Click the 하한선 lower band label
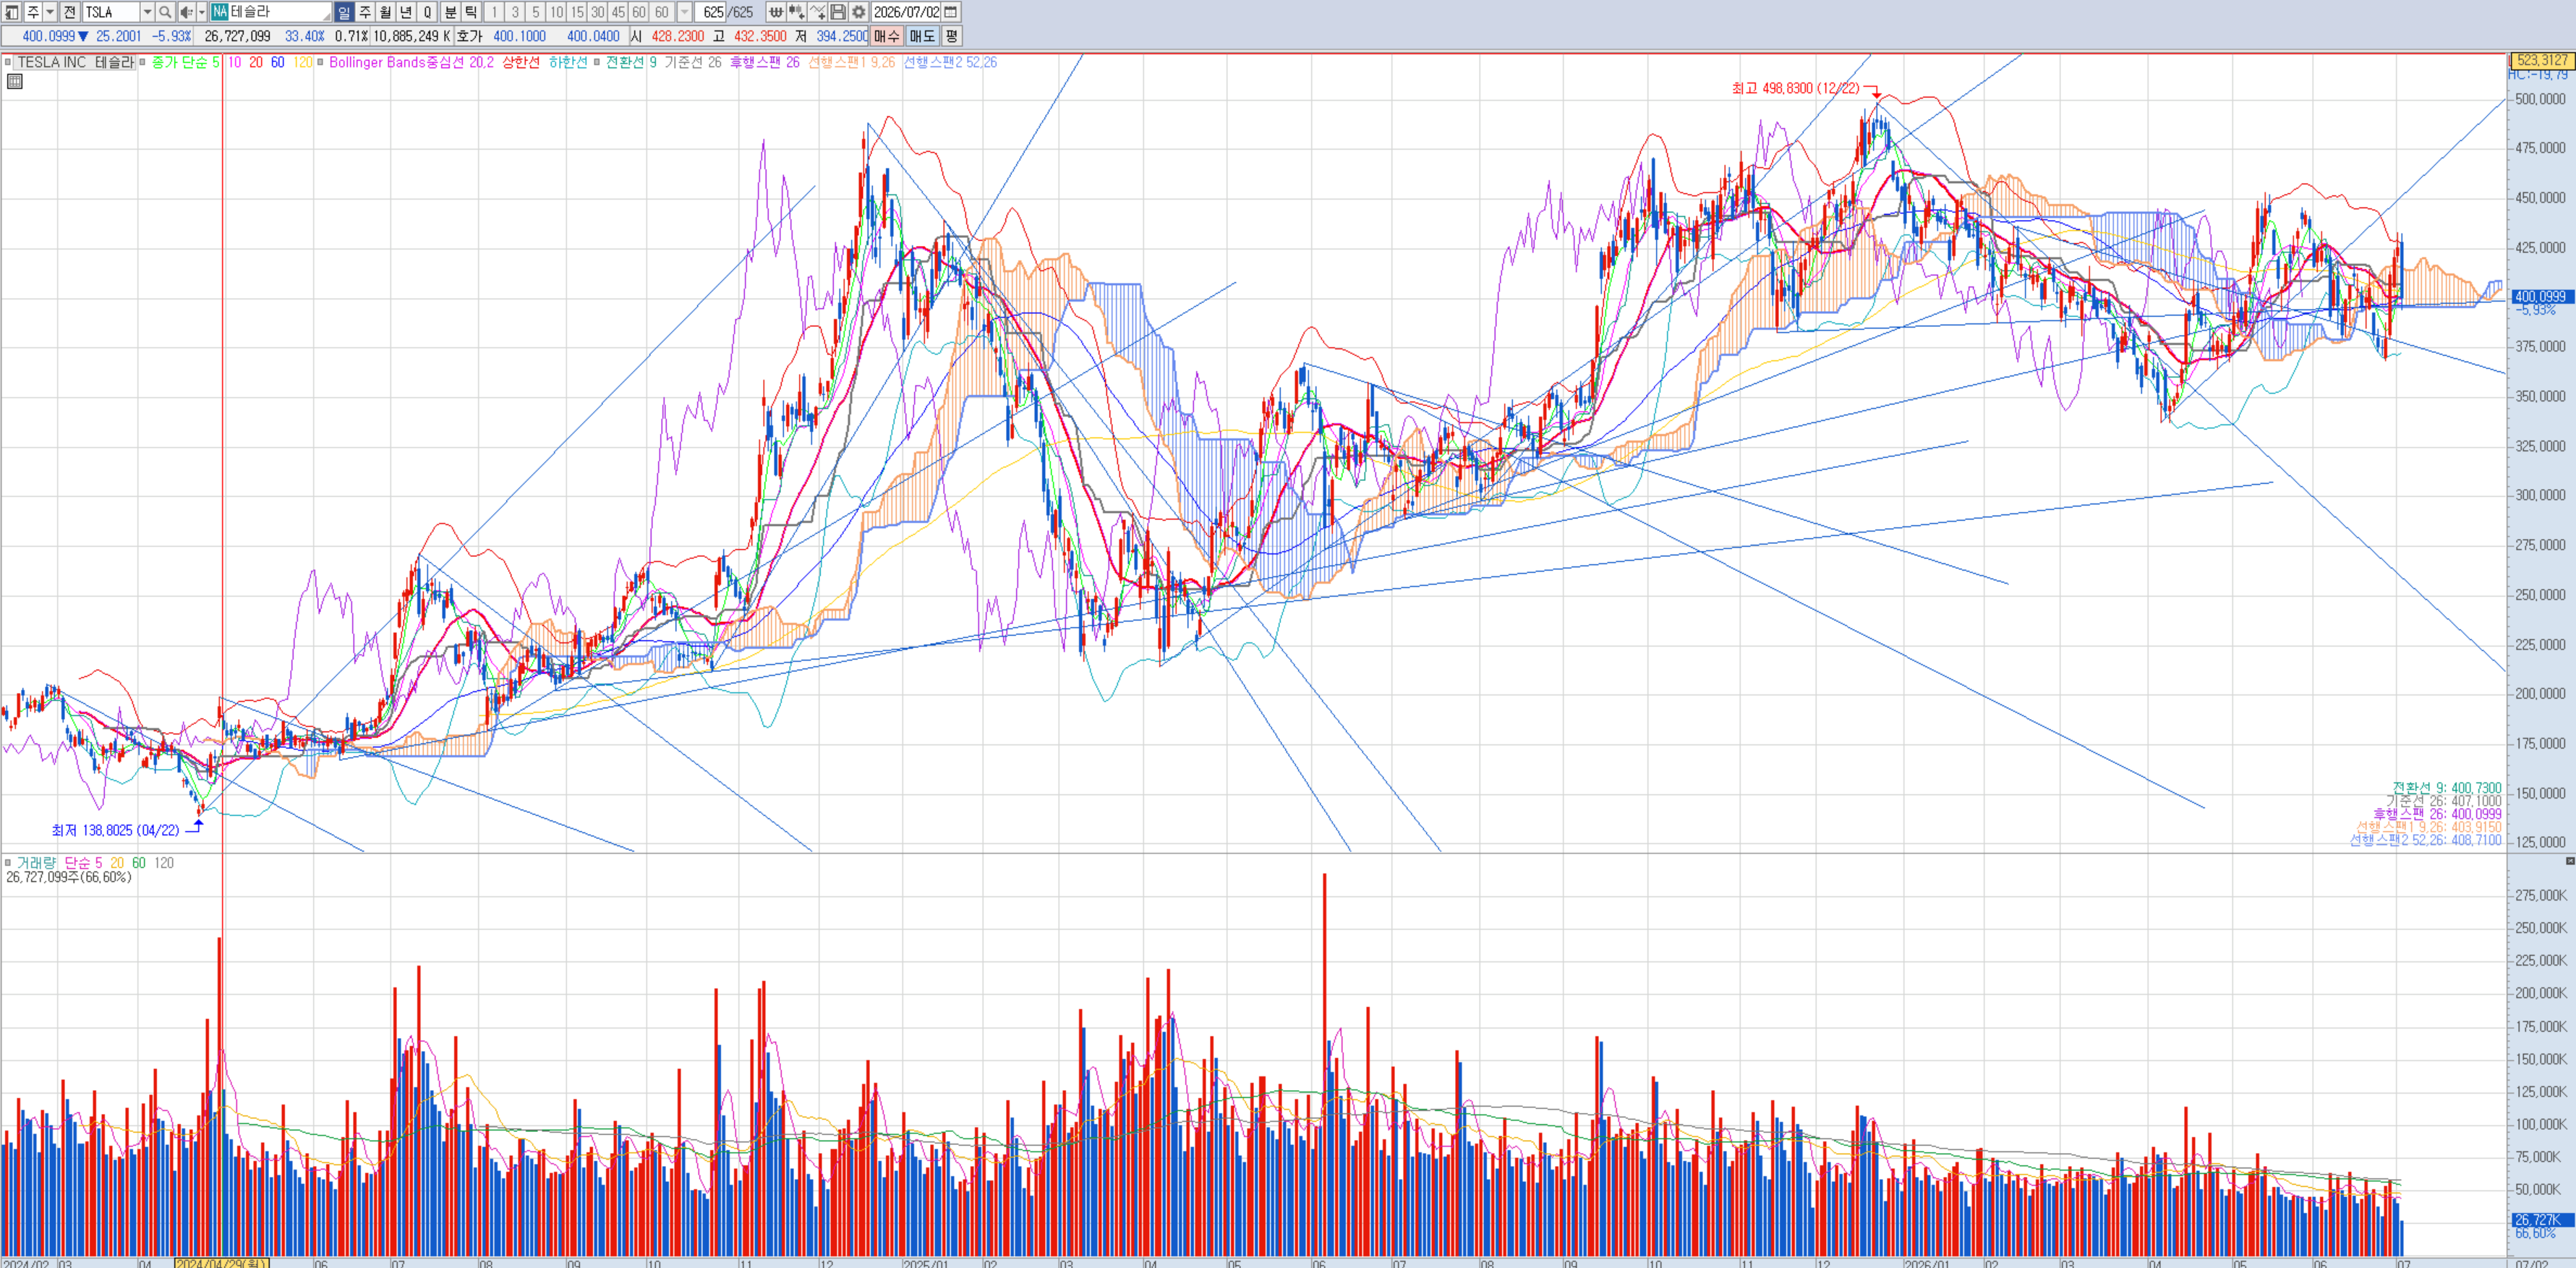 pos(568,62)
